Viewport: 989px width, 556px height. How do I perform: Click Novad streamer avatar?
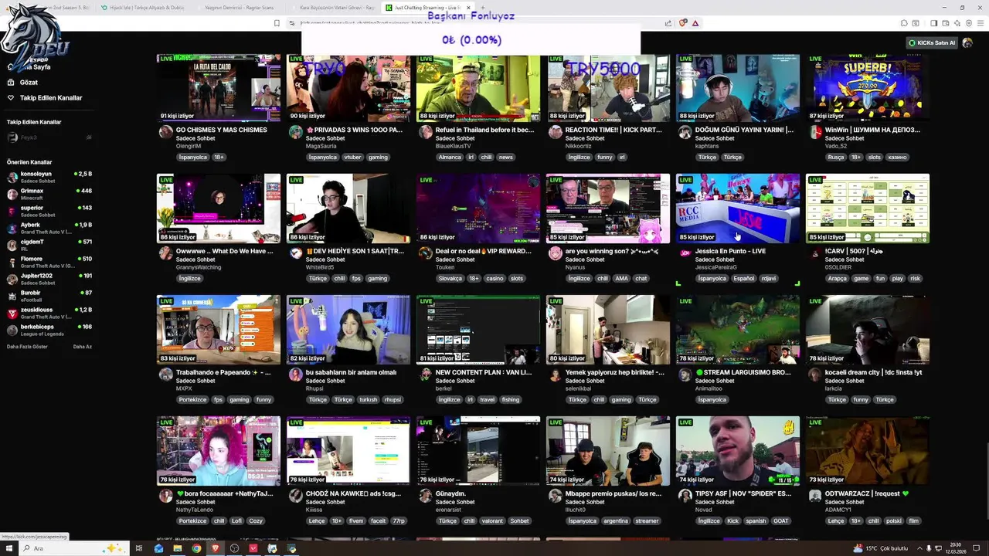pyautogui.click(x=685, y=496)
